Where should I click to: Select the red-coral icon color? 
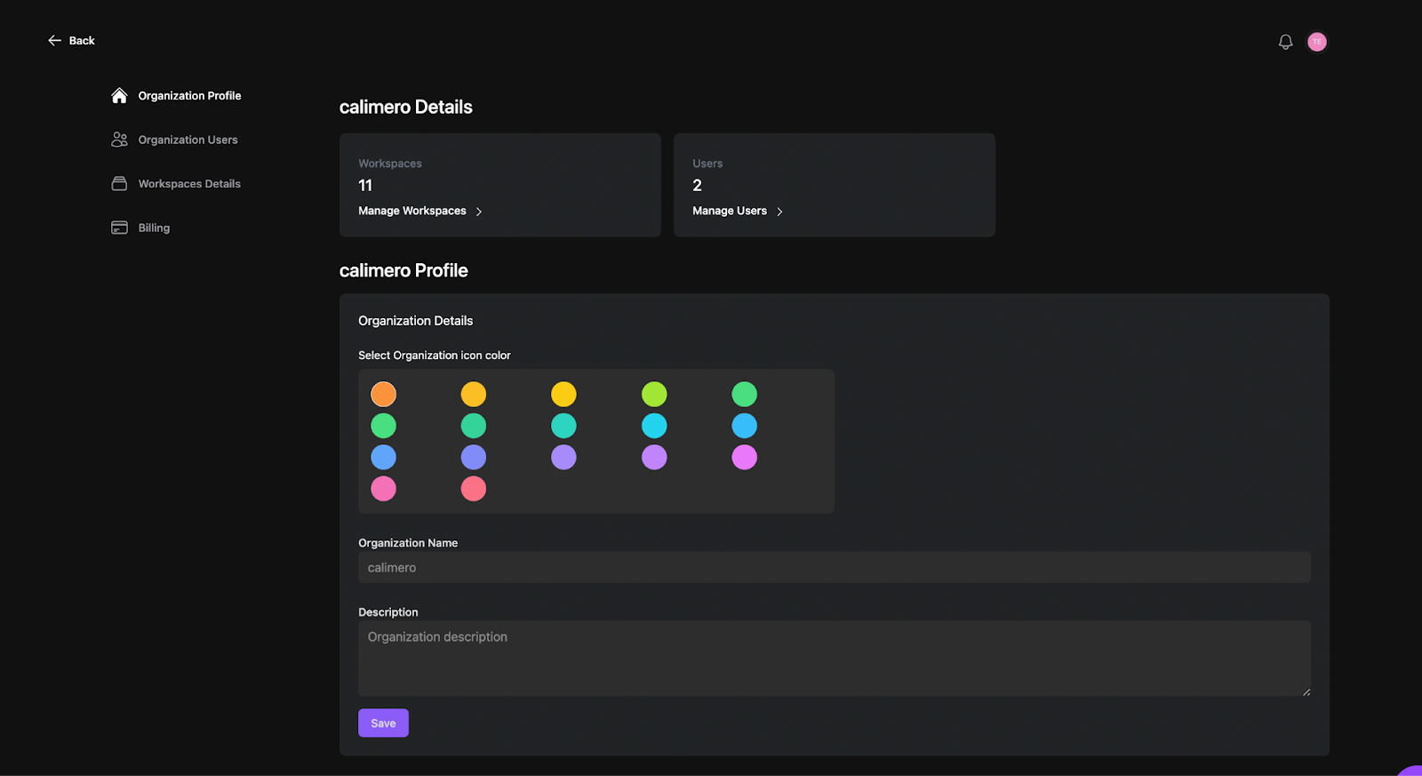pyautogui.click(x=474, y=489)
